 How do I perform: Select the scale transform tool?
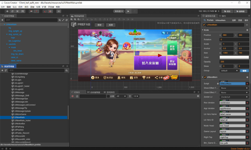[x=18, y=11]
